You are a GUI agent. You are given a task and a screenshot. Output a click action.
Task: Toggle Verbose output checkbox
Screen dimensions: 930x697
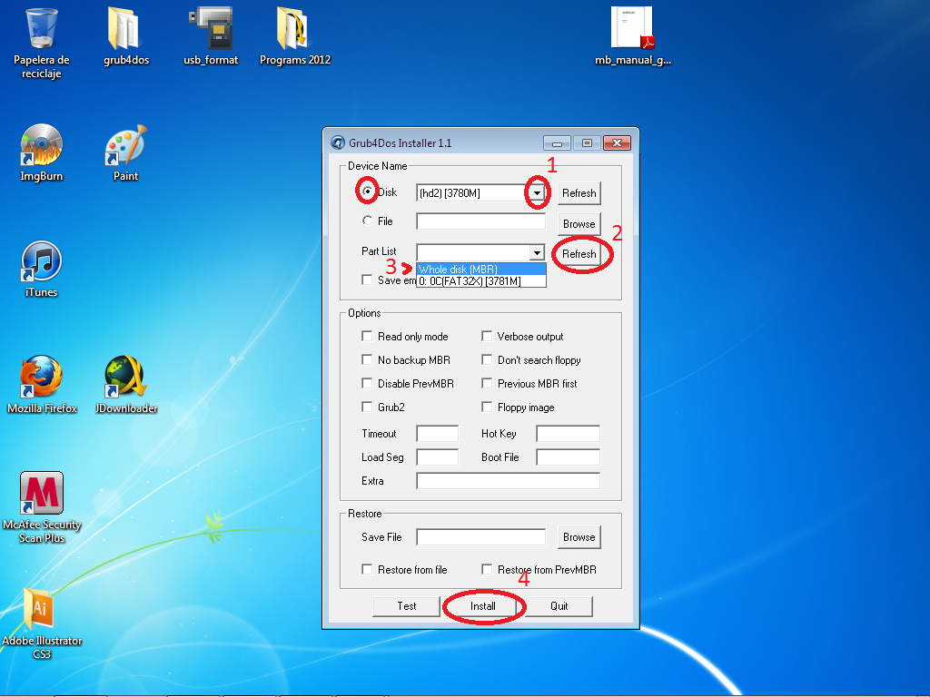pos(488,337)
